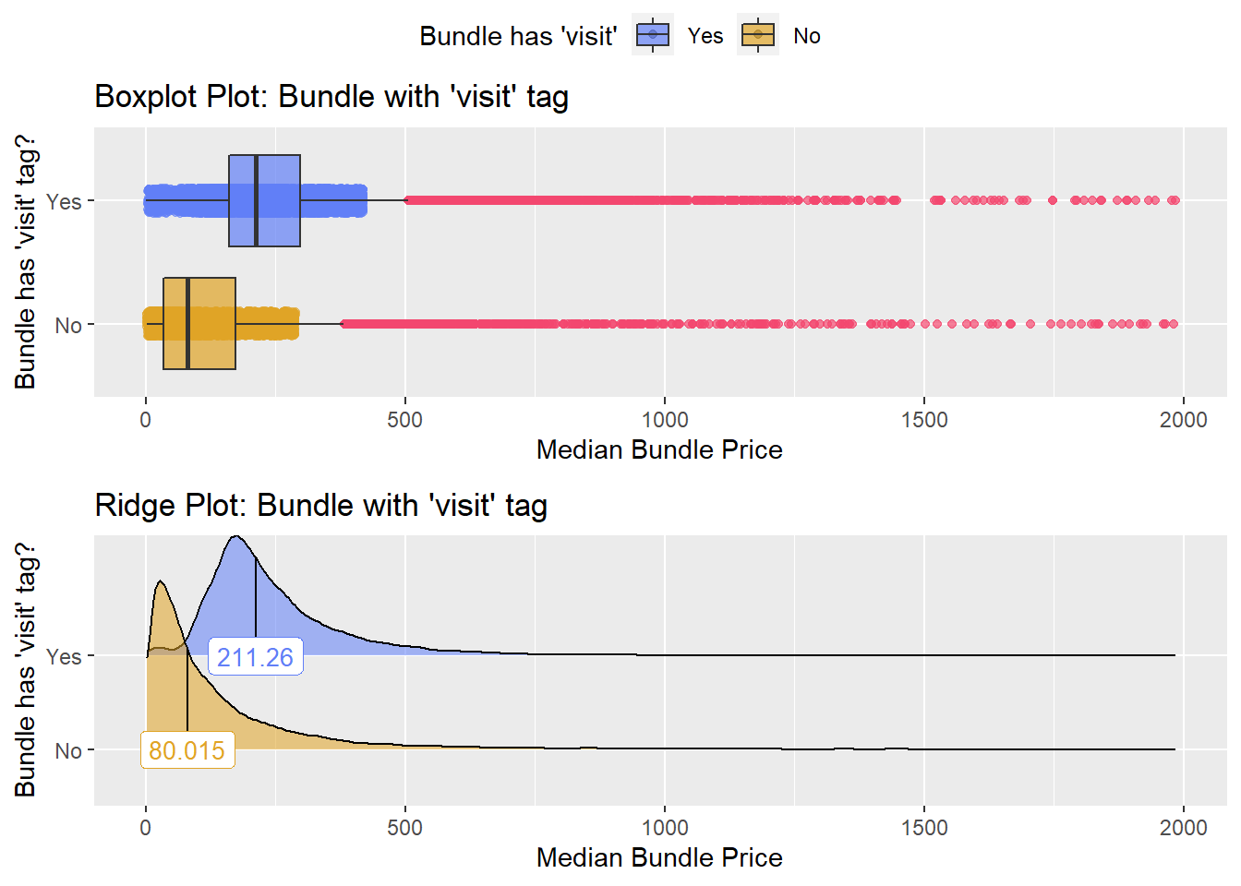The height and width of the screenshot is (886, 1241).
Task: Click the 'No' text in the legend
Action: [x=807, y=36]
